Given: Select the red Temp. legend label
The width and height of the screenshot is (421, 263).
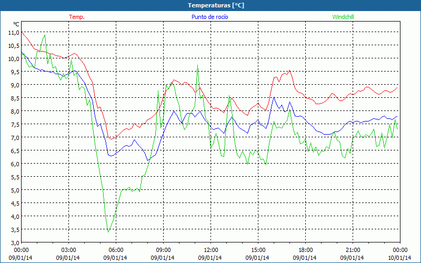Looking at the screenshot, I should tap(77, 17).
